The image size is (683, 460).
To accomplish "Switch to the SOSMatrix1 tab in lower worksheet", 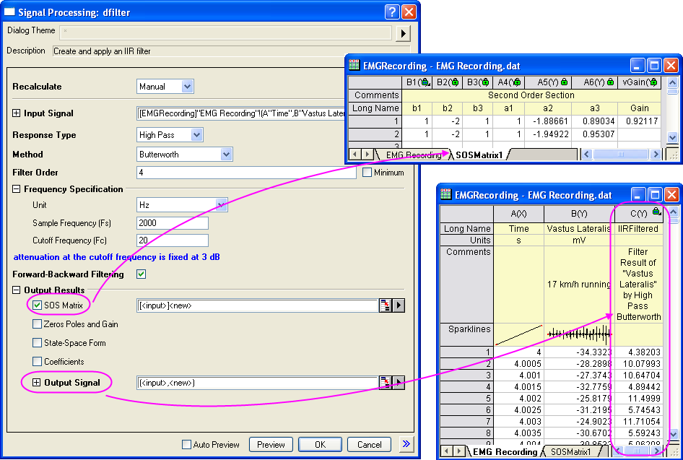I will pyautogui.click(x=571, y=452).
